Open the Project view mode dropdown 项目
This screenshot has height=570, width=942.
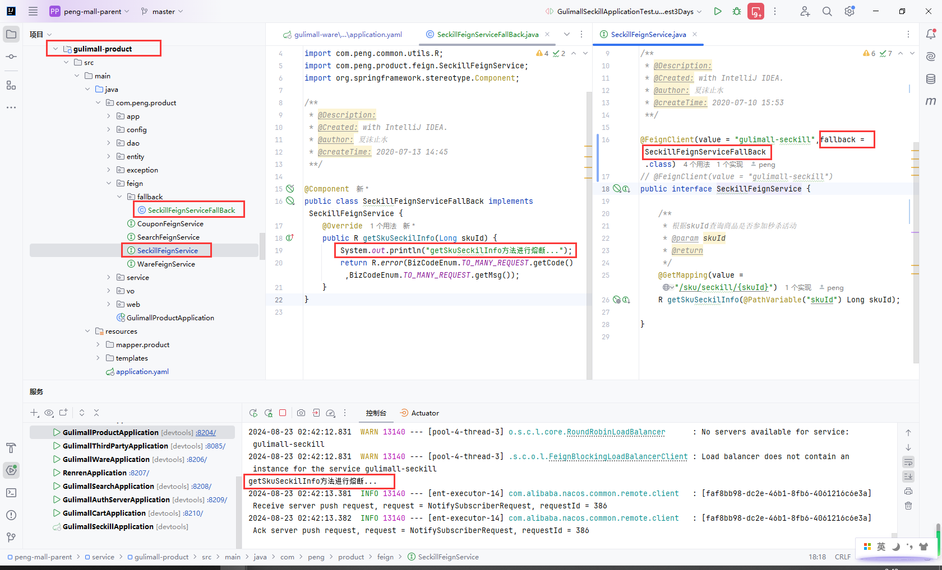pyautogui.click(x=41, y=34)
